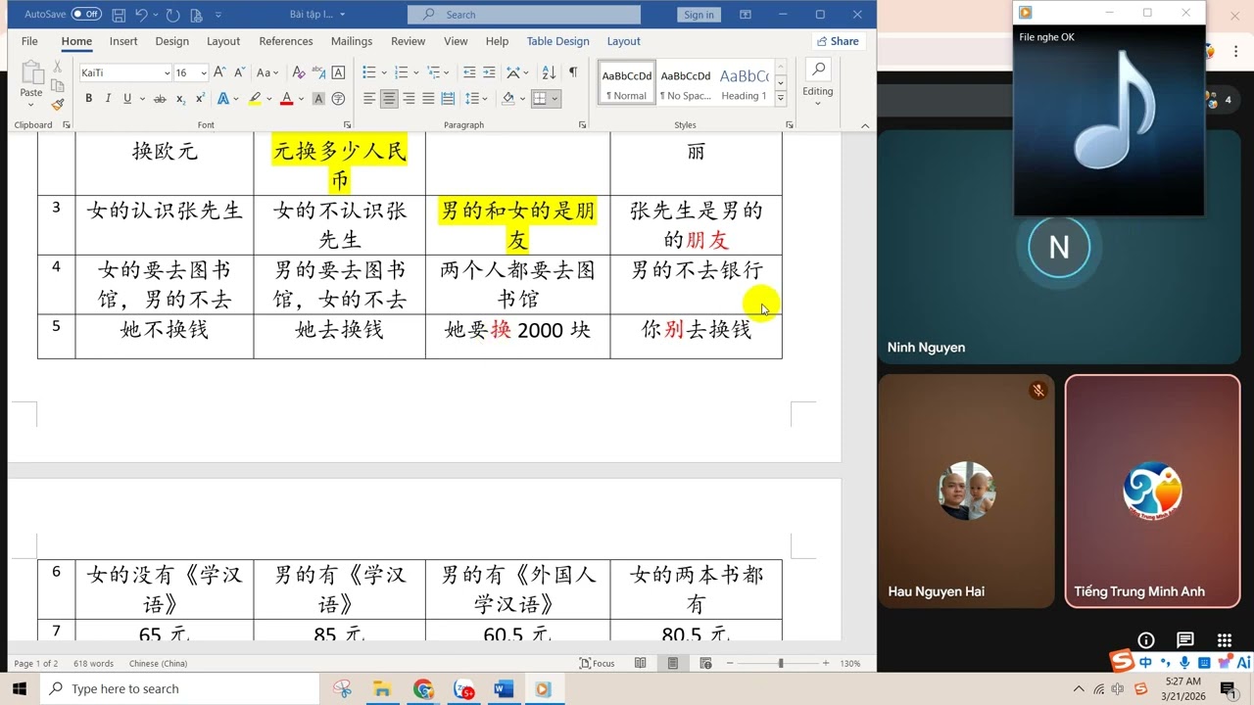
Task: Increase the font size
Action: (x=219, y=72)
